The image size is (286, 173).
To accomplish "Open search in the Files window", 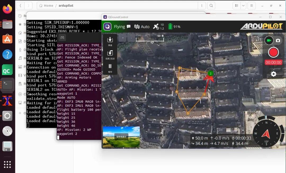I will (211, 6).
